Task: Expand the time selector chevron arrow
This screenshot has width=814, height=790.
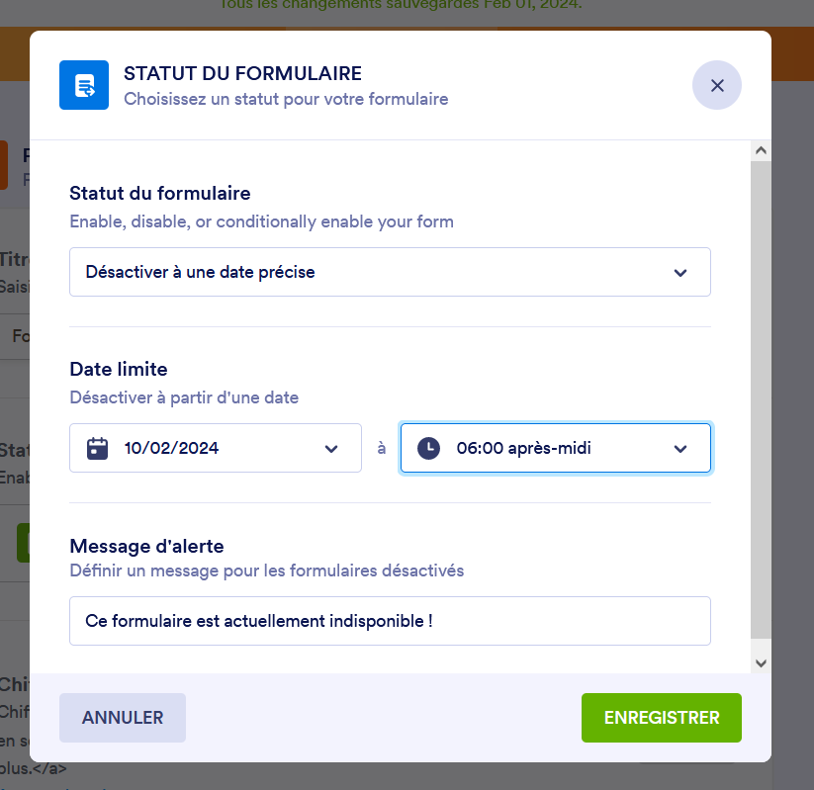Action: coord(680,449)
